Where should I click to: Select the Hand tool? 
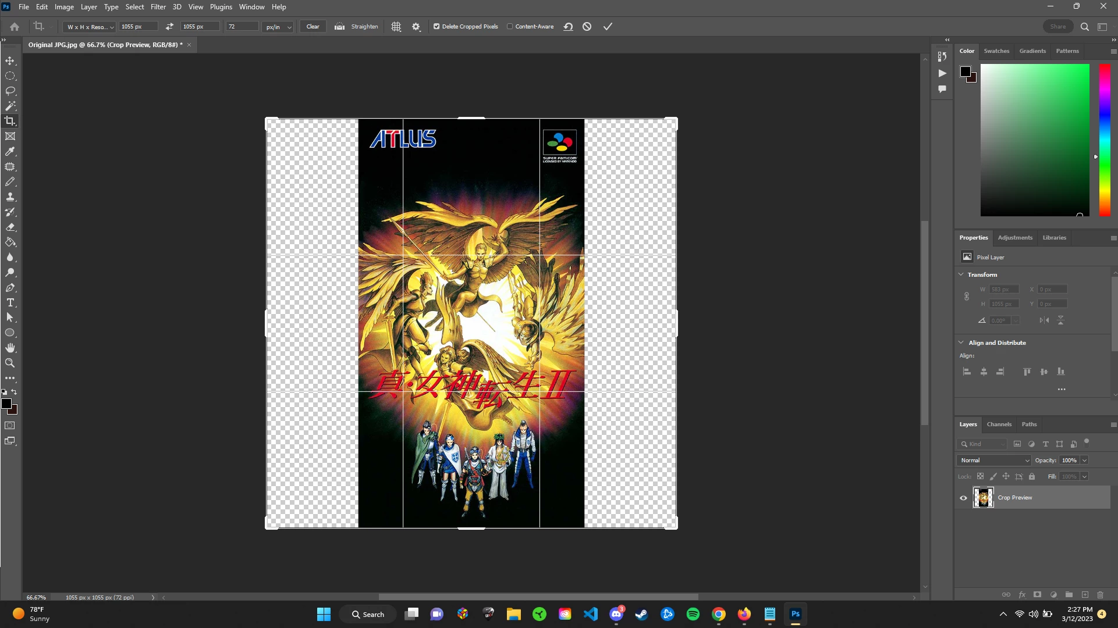tap(10, 348)
